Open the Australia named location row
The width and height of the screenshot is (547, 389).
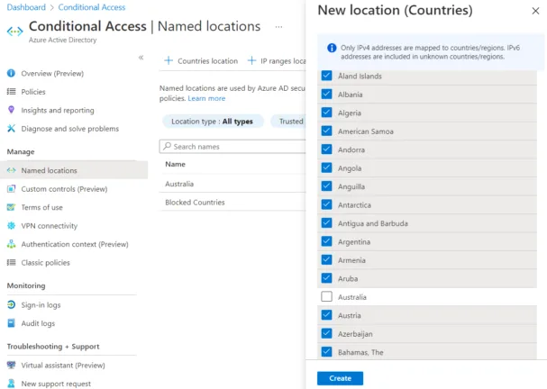[x=232, y=184]
